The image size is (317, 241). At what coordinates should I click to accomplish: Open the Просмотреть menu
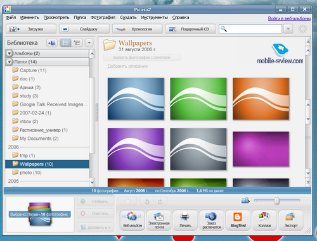56,18
